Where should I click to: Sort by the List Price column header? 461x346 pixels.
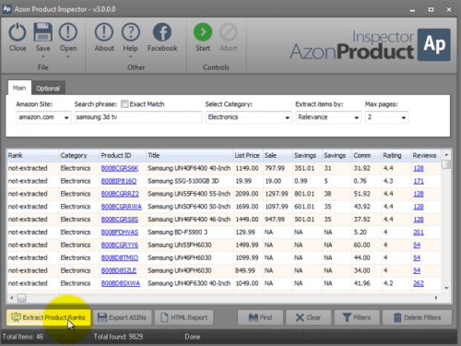248,155
